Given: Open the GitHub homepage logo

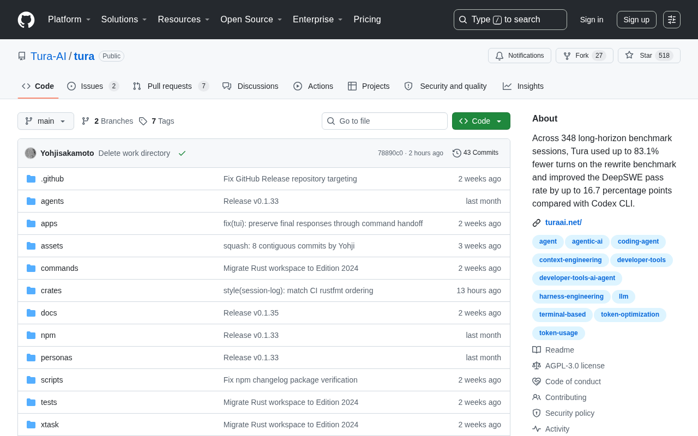Looking at the screenshot, I should point(26,20).
